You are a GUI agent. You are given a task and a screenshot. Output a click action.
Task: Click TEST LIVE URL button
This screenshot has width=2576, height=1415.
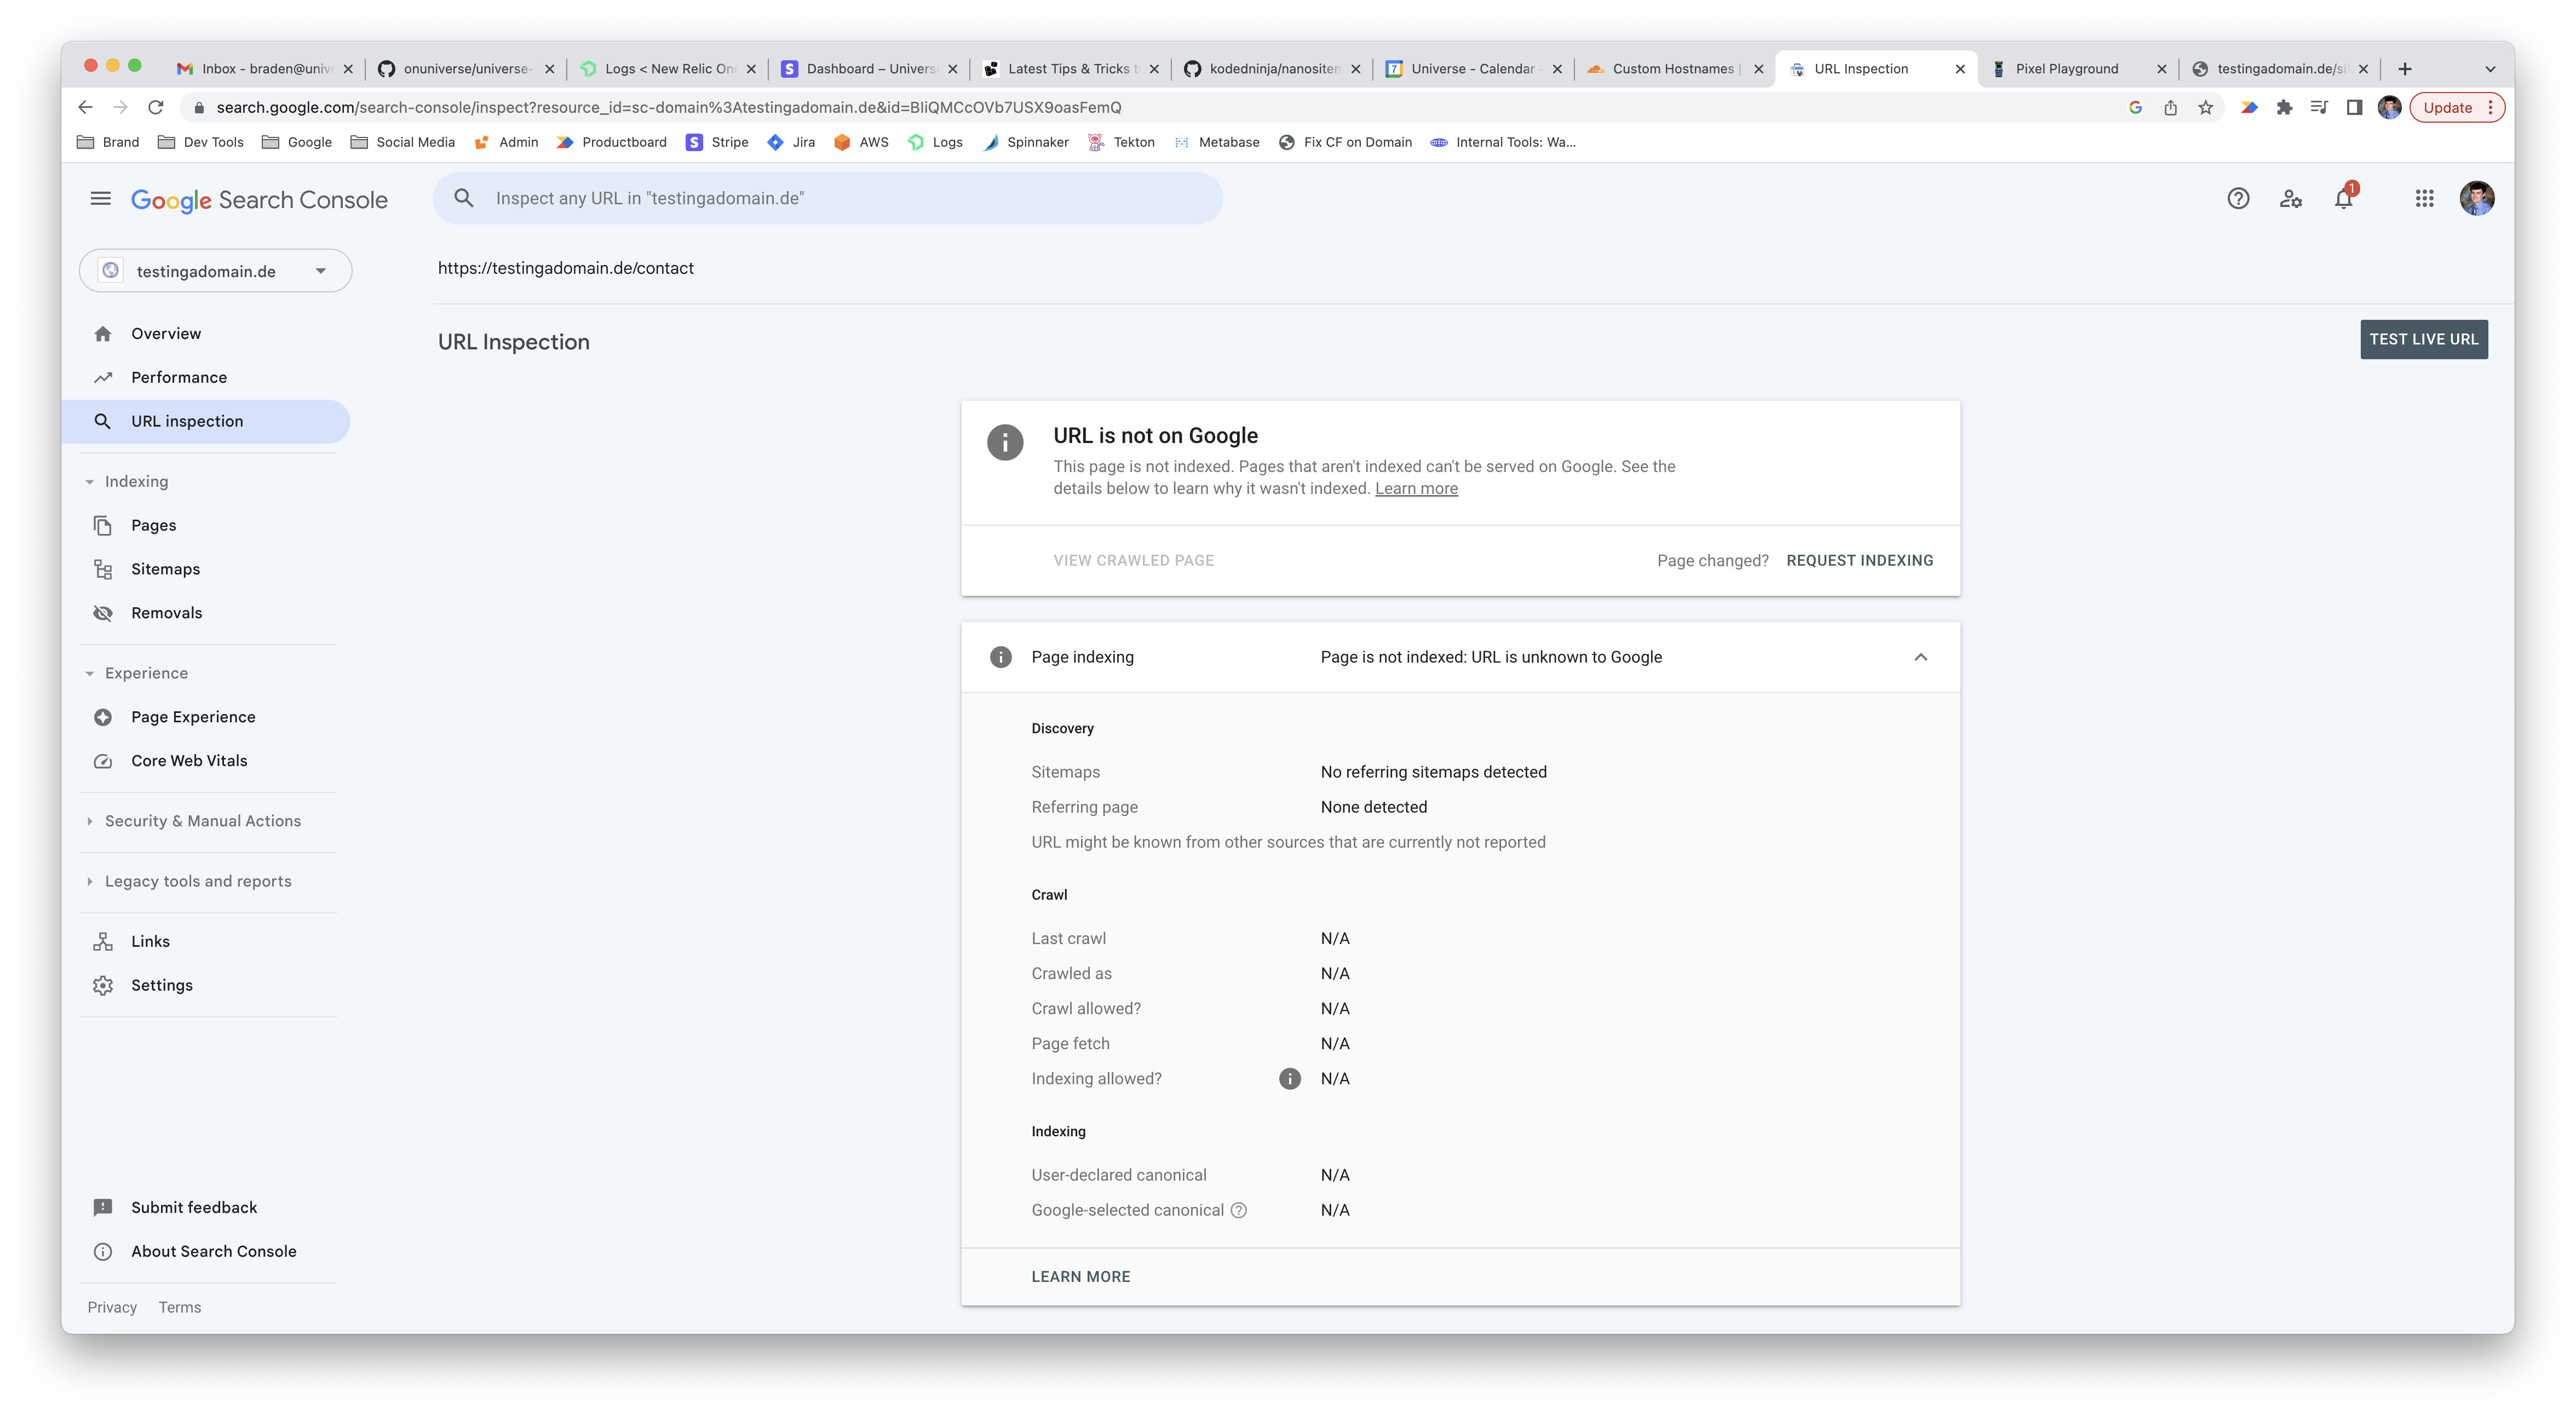tap(2423, 339)
